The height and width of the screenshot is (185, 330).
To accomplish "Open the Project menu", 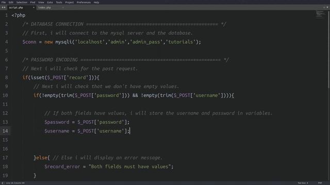I will click(69, 2).
